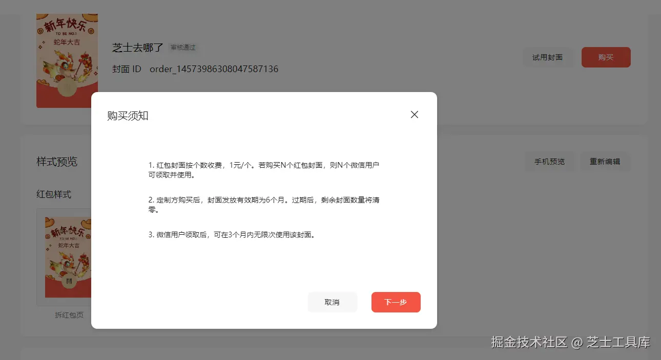Click the note about 6个月 validity period
661x360 pixels.
point(264,204)
